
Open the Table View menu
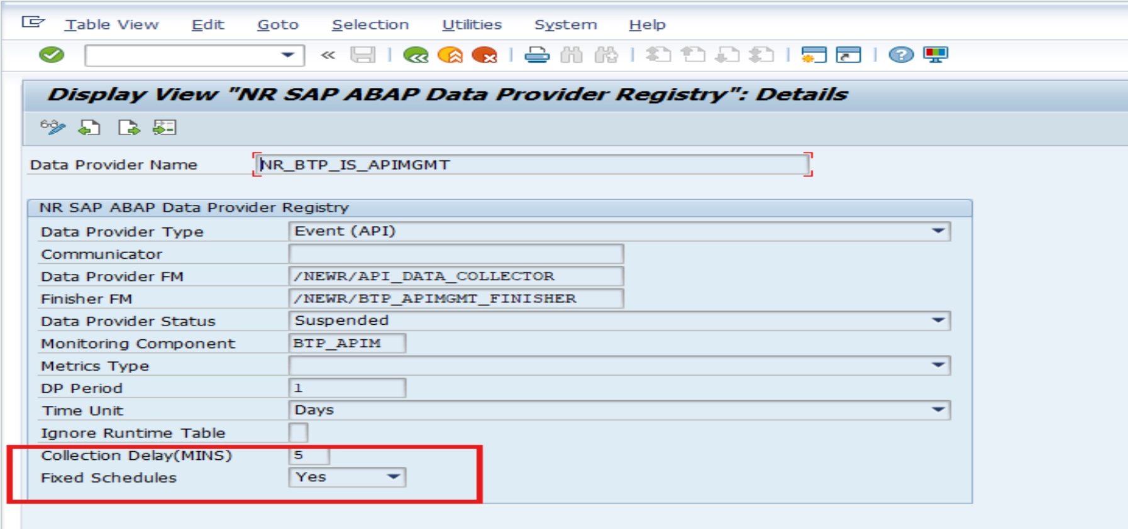[x=111, y=25]
